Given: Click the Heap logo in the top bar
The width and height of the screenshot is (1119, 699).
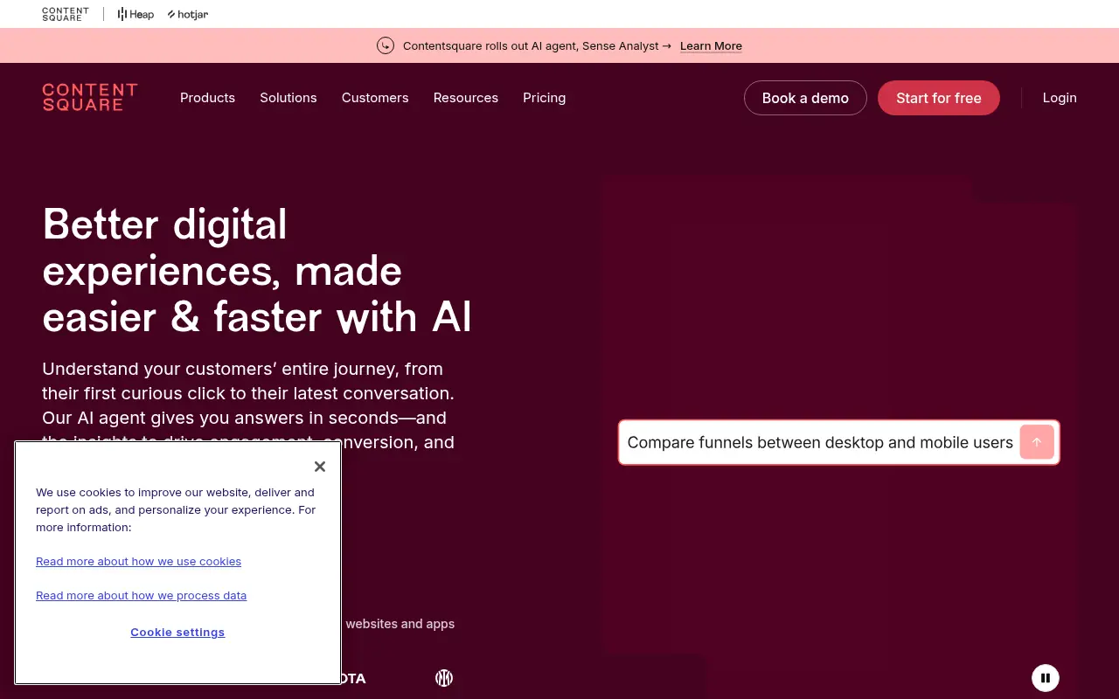Looking at the screenshot, I should click(x=136, y=14).
